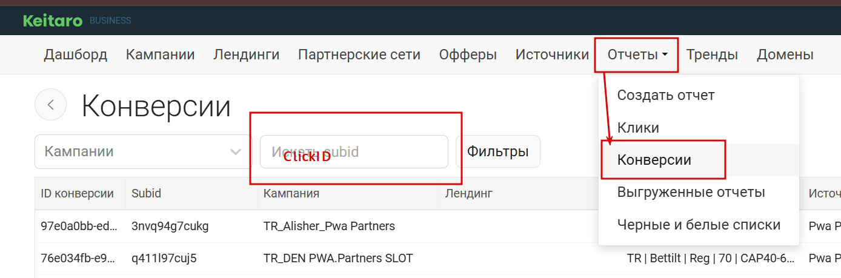Open Черные и белые списки
The height and width of the screenshot is (278, 841).
pyautogui.click(x=699, y=225)
